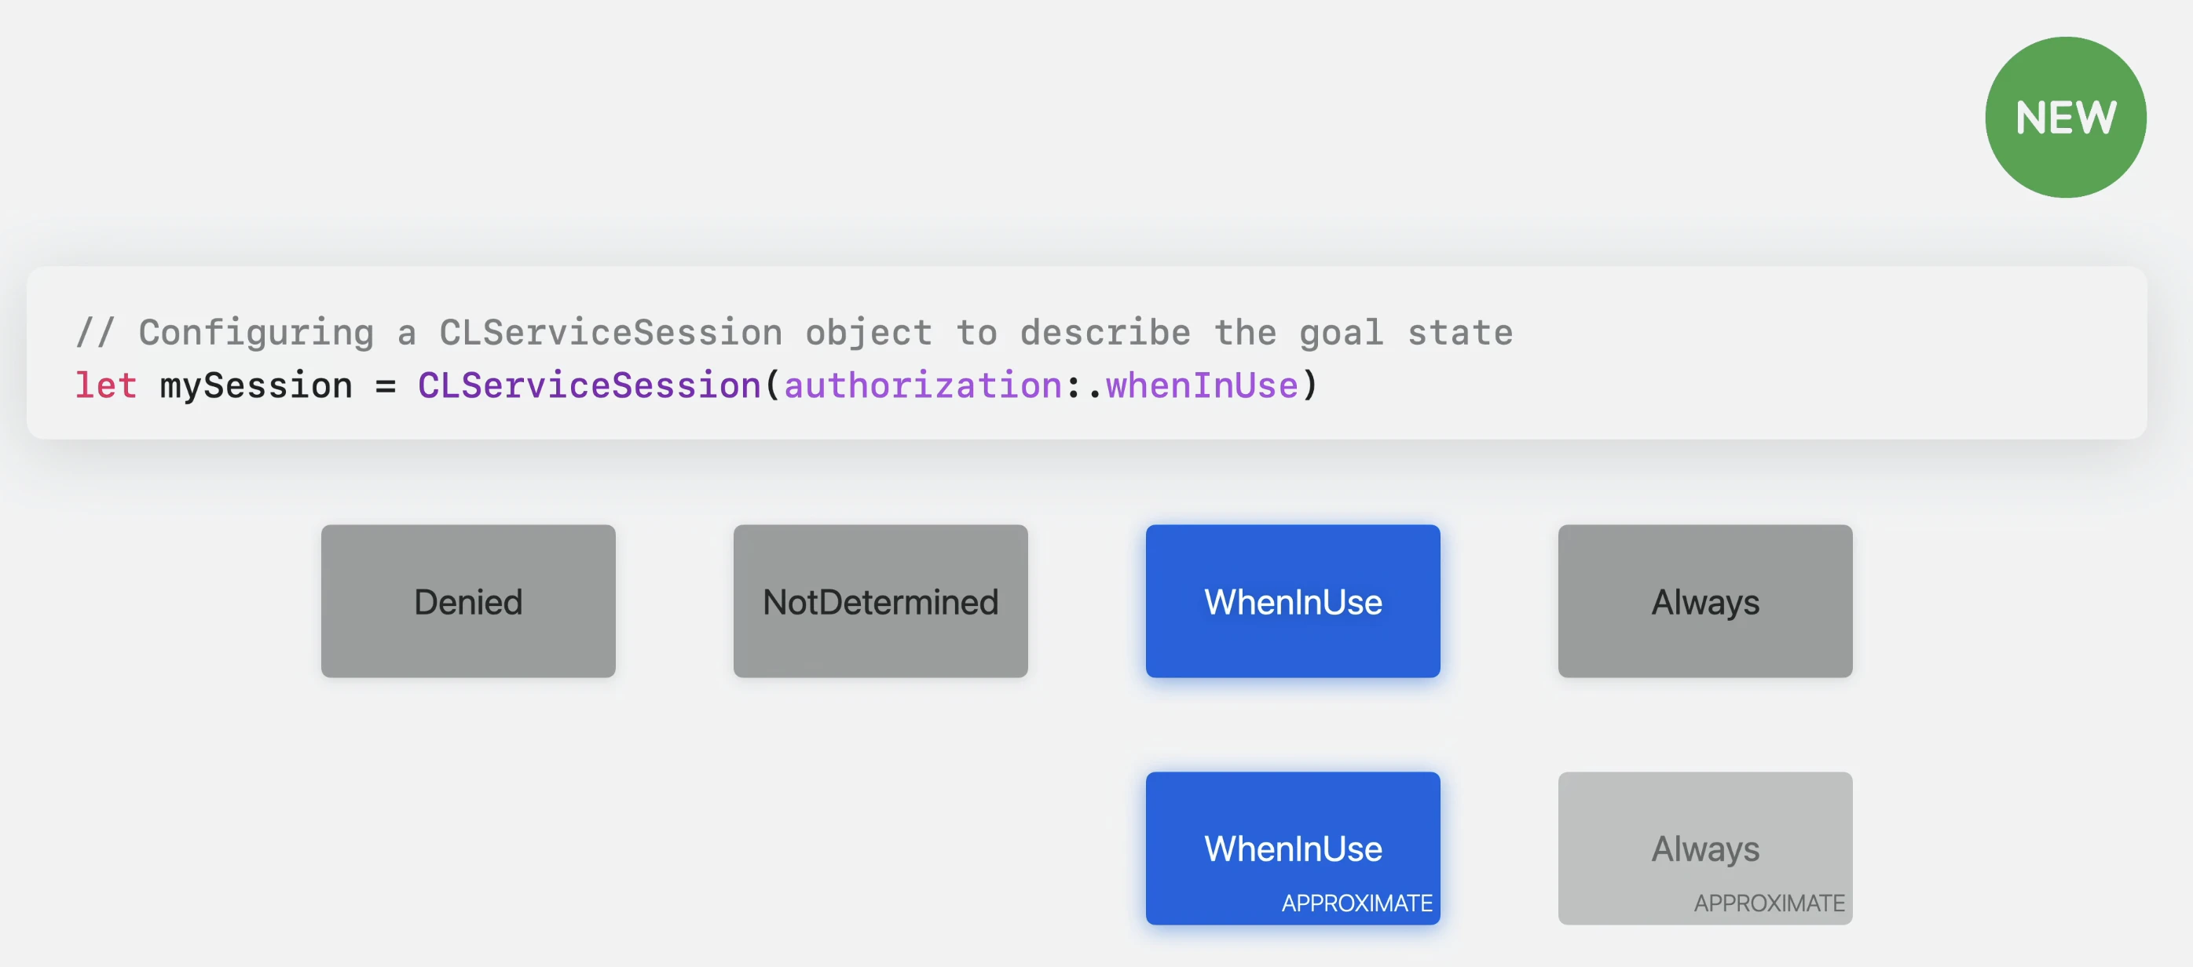This screenshot has height=967, width=2193.
Task: Click the gray Always state box
Action: pos(1704,601)
